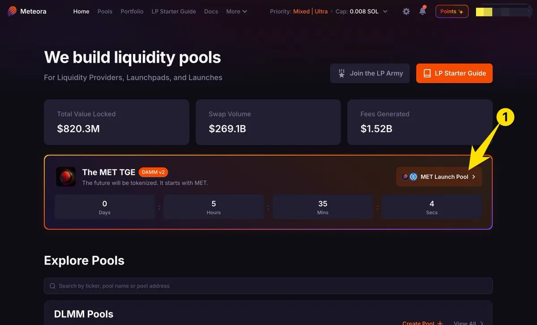Click the MET token thumbnail in TGE banner

click(x=66, y=177)
